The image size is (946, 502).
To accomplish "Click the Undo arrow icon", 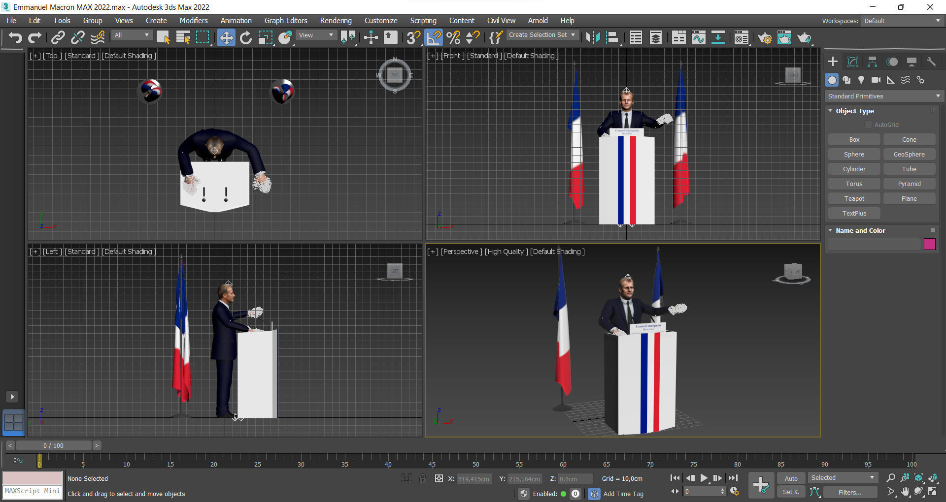I will tap(15, 37).
